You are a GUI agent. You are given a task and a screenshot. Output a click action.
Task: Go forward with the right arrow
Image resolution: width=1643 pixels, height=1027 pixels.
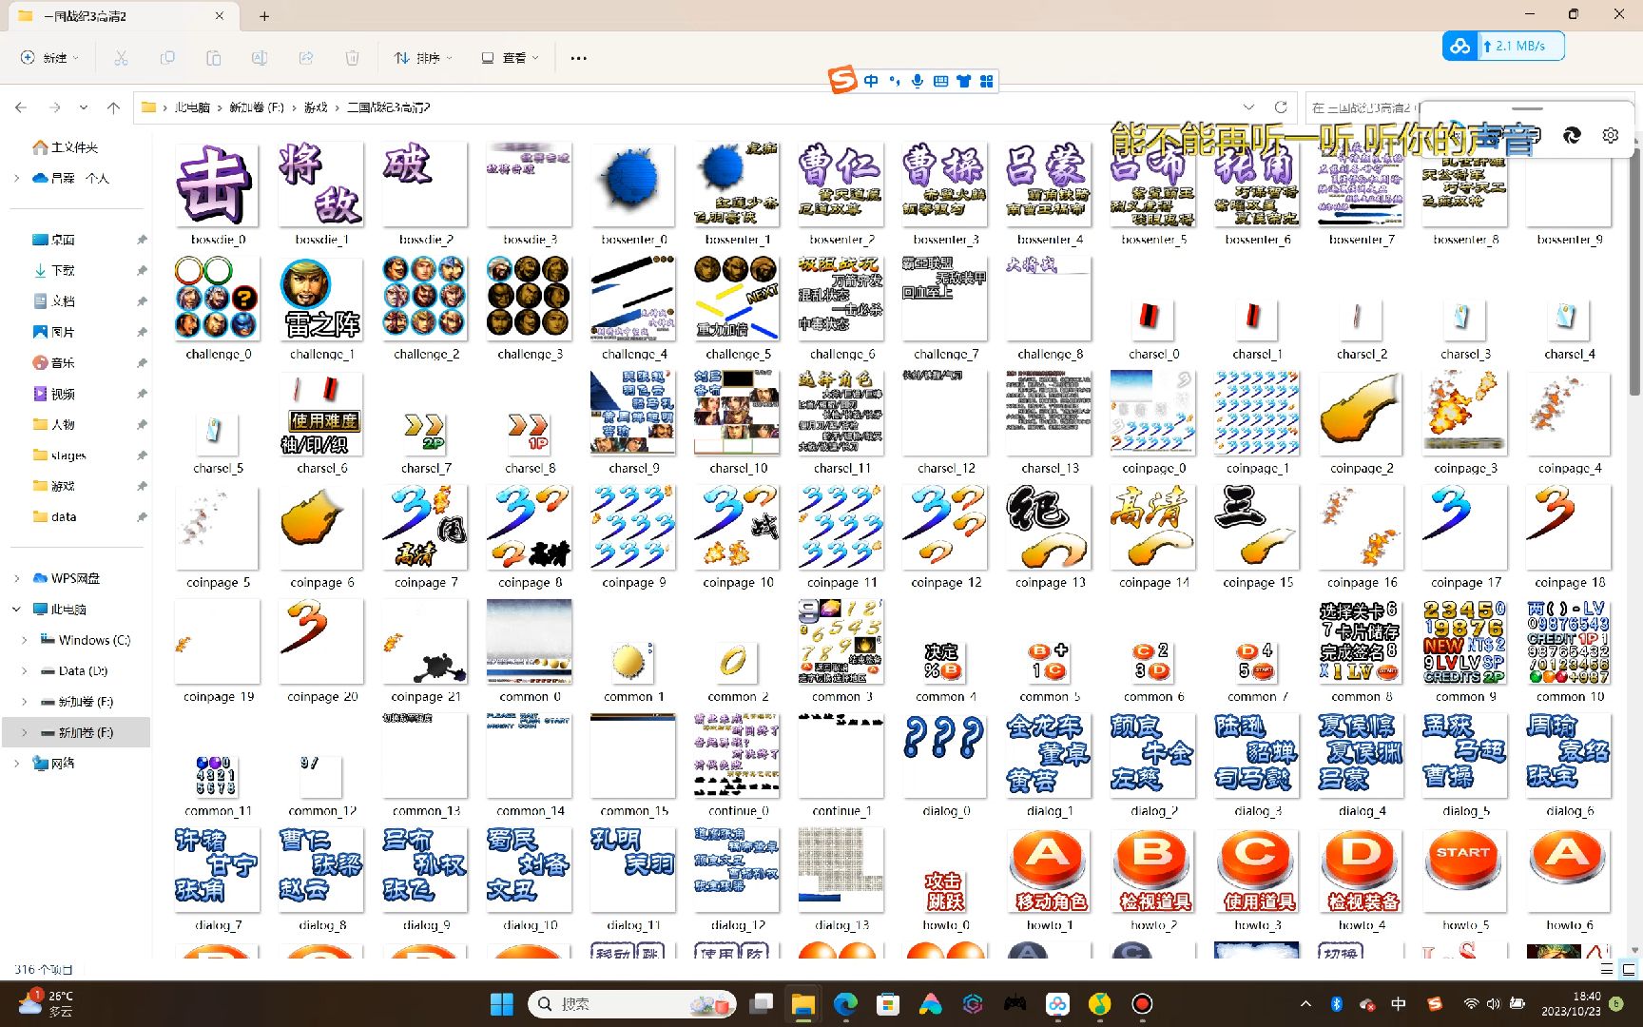coord(54,107)
